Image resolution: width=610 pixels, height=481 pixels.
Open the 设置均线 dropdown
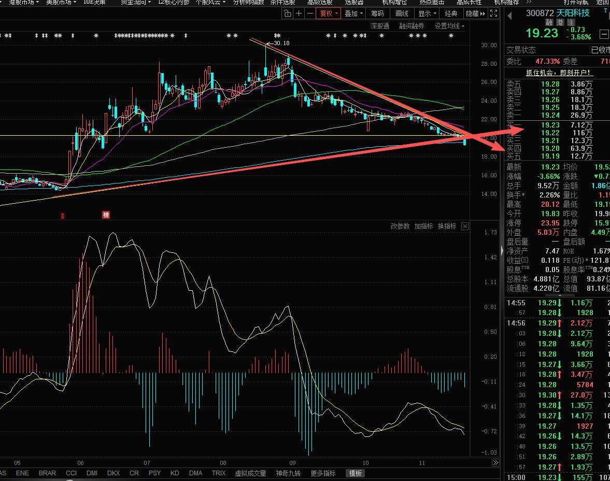(x=449, y=26)
